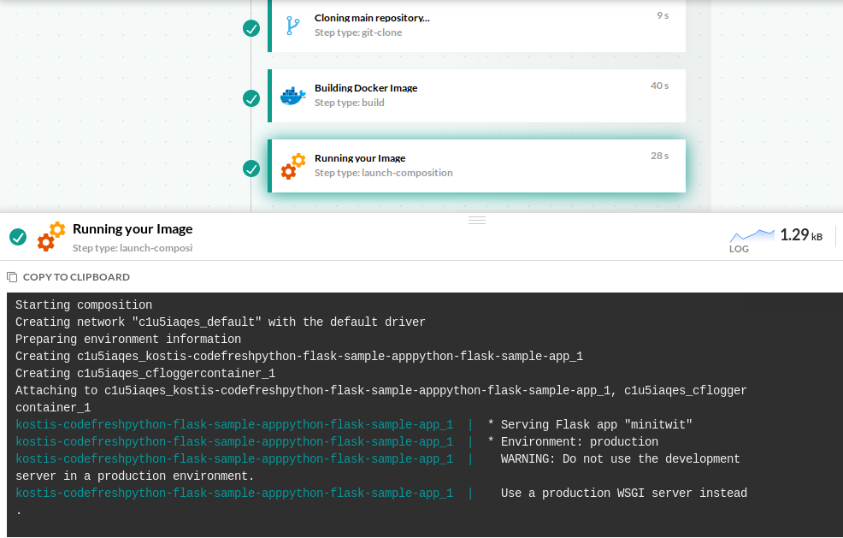Click the green checkmark beside Building Docker Image
The width and height of the screenshot is (843, 538).
251,98
